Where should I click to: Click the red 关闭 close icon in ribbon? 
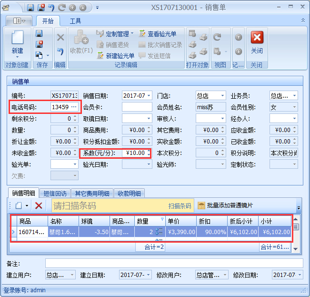257,38
